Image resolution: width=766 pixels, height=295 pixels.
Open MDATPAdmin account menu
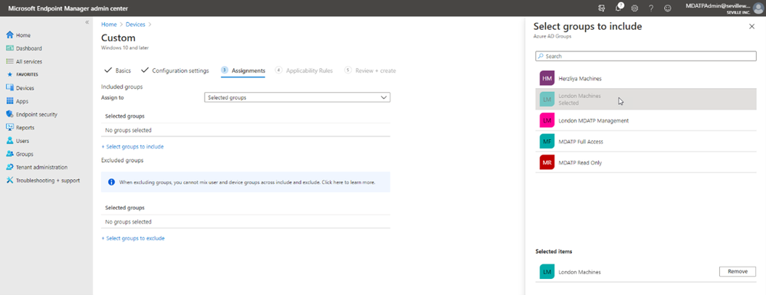coord(725,8)
